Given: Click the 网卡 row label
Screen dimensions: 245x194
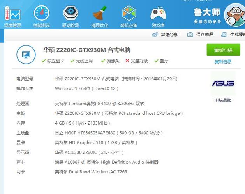Looking at the screenshot, I should tap(21, 172).
